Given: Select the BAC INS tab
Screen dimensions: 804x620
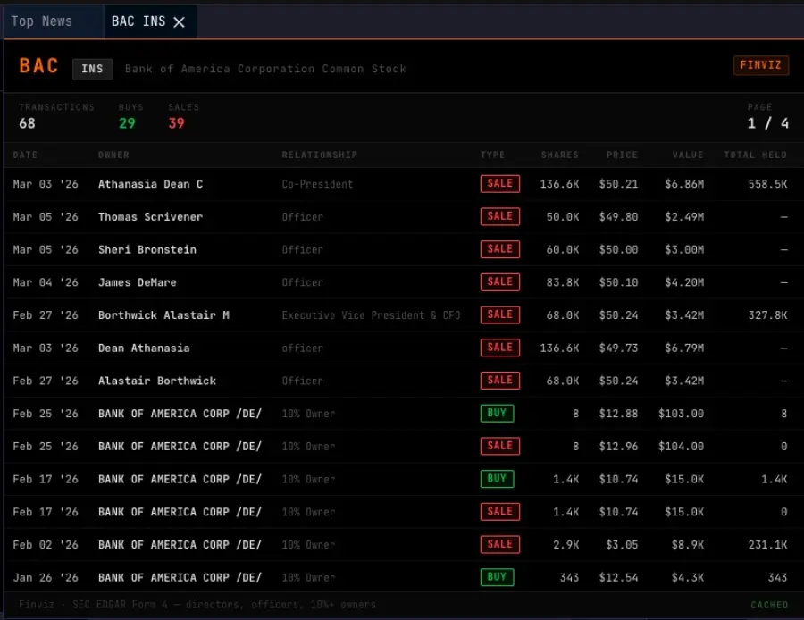Looking at the screenshot, I should pos(138,21).
